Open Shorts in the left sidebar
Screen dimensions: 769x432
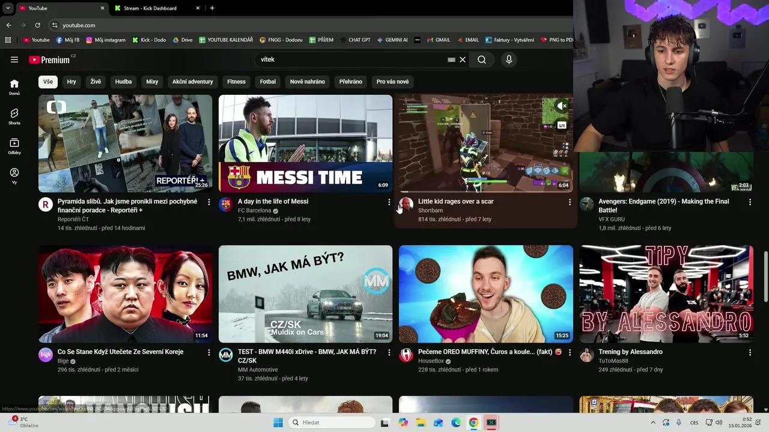tap(14, 116)
